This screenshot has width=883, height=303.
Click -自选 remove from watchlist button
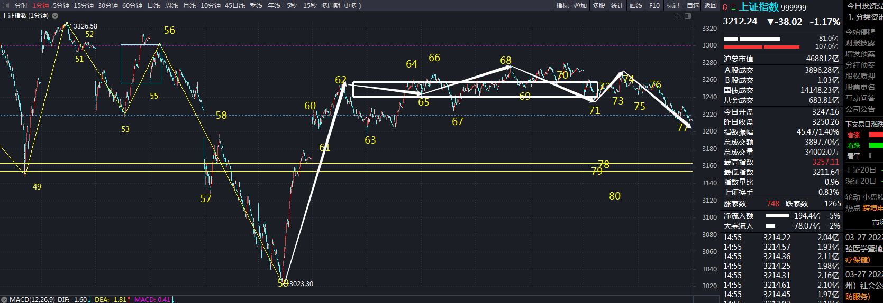pos(691,5)
